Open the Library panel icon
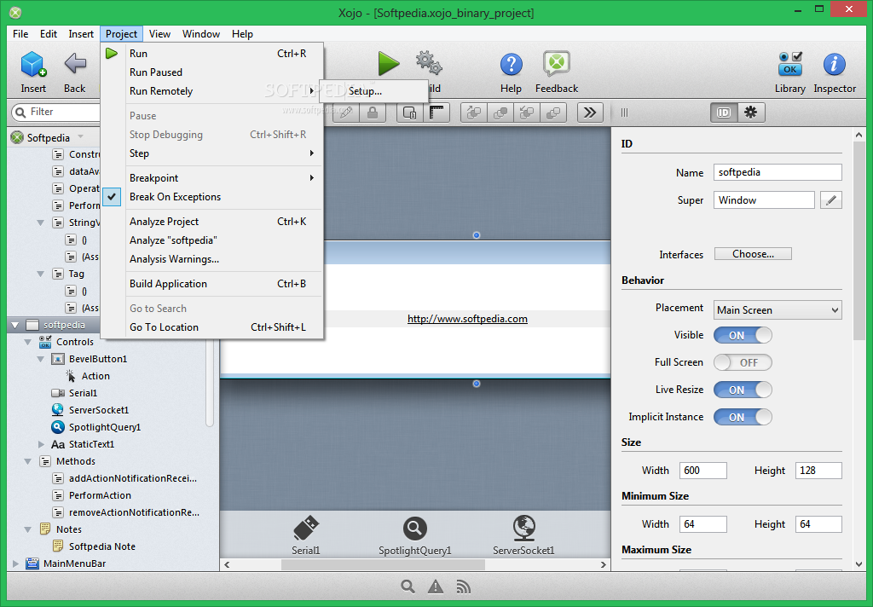The height and width of the screenshot is (607, 873). pos(790,64)
